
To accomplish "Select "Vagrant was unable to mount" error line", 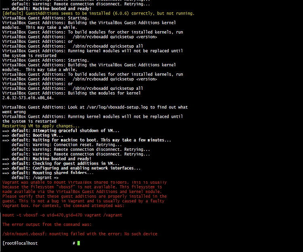I will tap(84, 182).
